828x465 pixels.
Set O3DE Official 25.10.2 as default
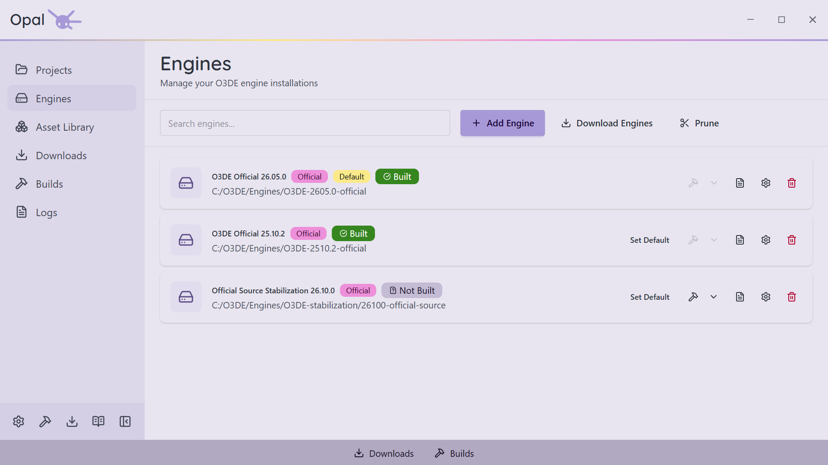[649, 240]
